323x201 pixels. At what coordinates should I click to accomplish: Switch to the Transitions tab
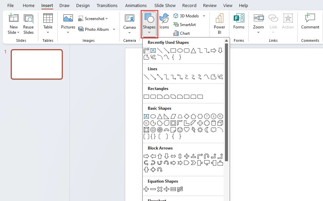point(107,6)
